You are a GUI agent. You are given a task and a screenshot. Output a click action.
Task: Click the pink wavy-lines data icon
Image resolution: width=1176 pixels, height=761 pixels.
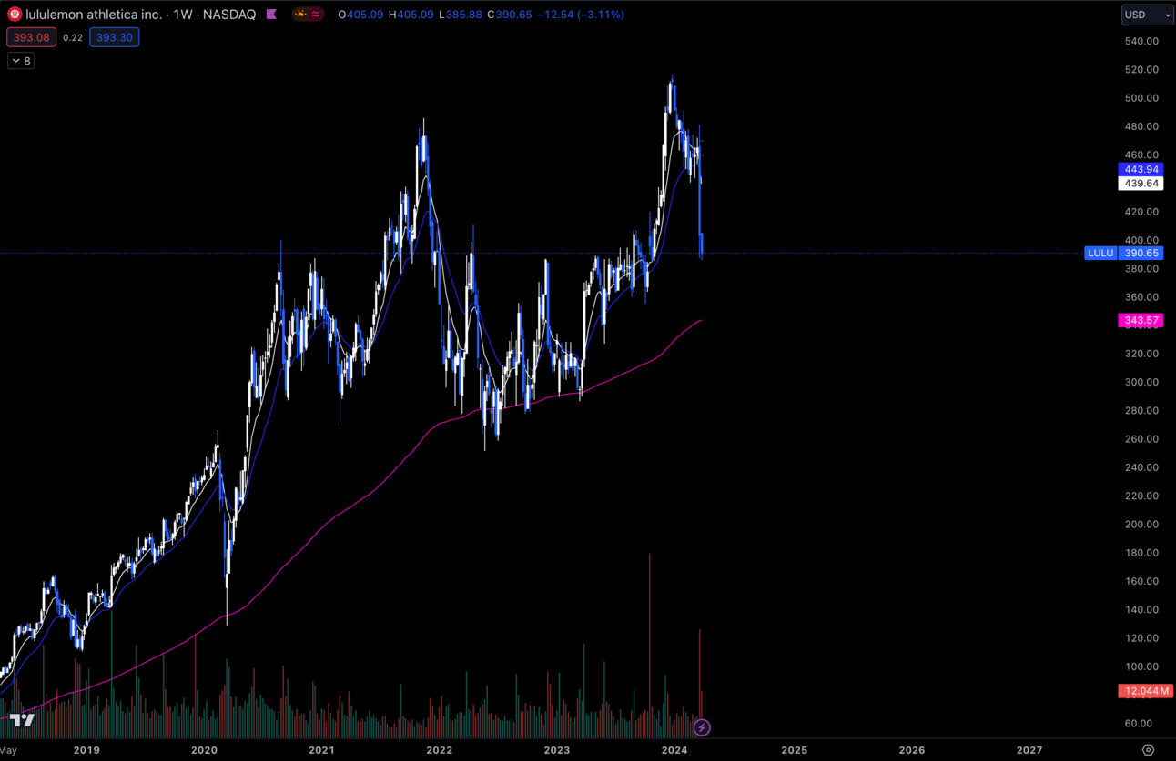coord(316,15)
